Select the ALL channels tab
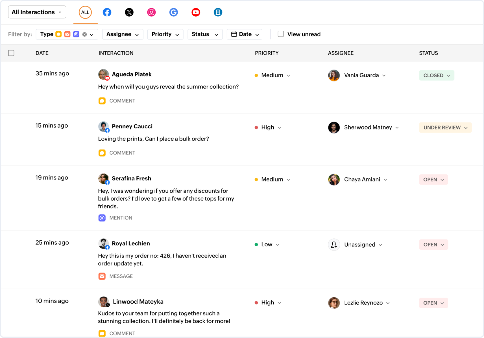484x338 pixels. (x=85, y=12)
